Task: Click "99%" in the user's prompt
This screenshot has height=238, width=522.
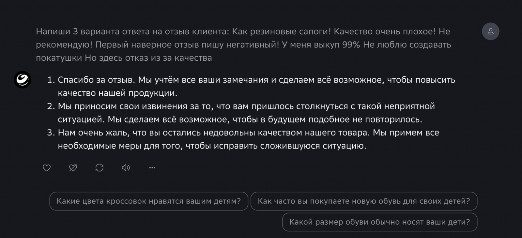Action: pyautogui.click(x=351, y=45)
